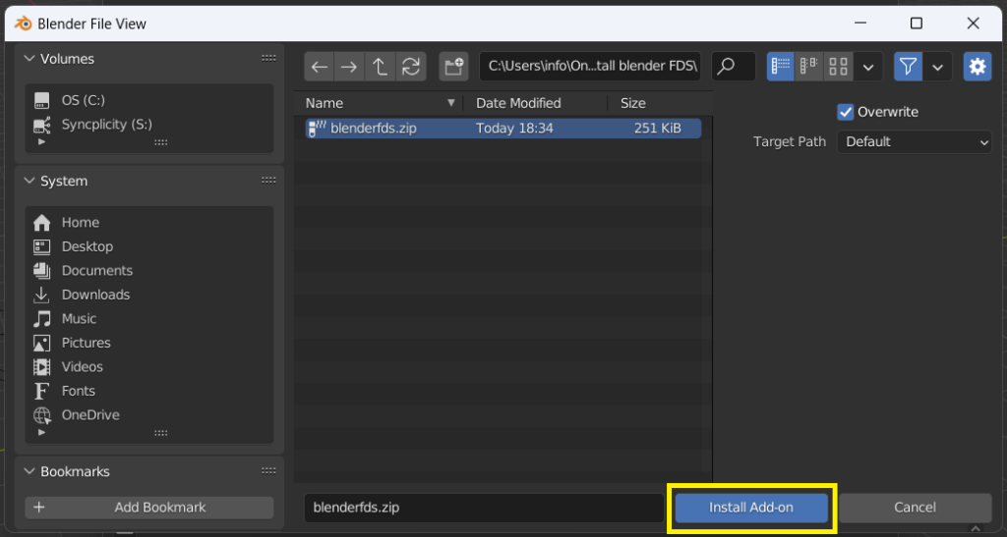Click the OS (C:) disk icon

click(41, 100)
